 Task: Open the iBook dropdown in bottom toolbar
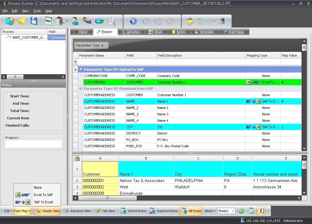210,211
